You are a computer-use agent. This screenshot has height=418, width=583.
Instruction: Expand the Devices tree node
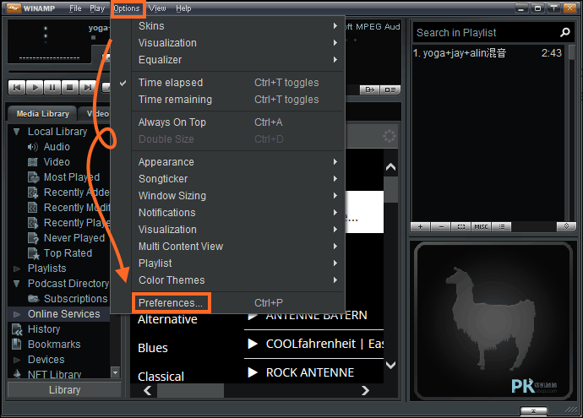tap(17, 360)
